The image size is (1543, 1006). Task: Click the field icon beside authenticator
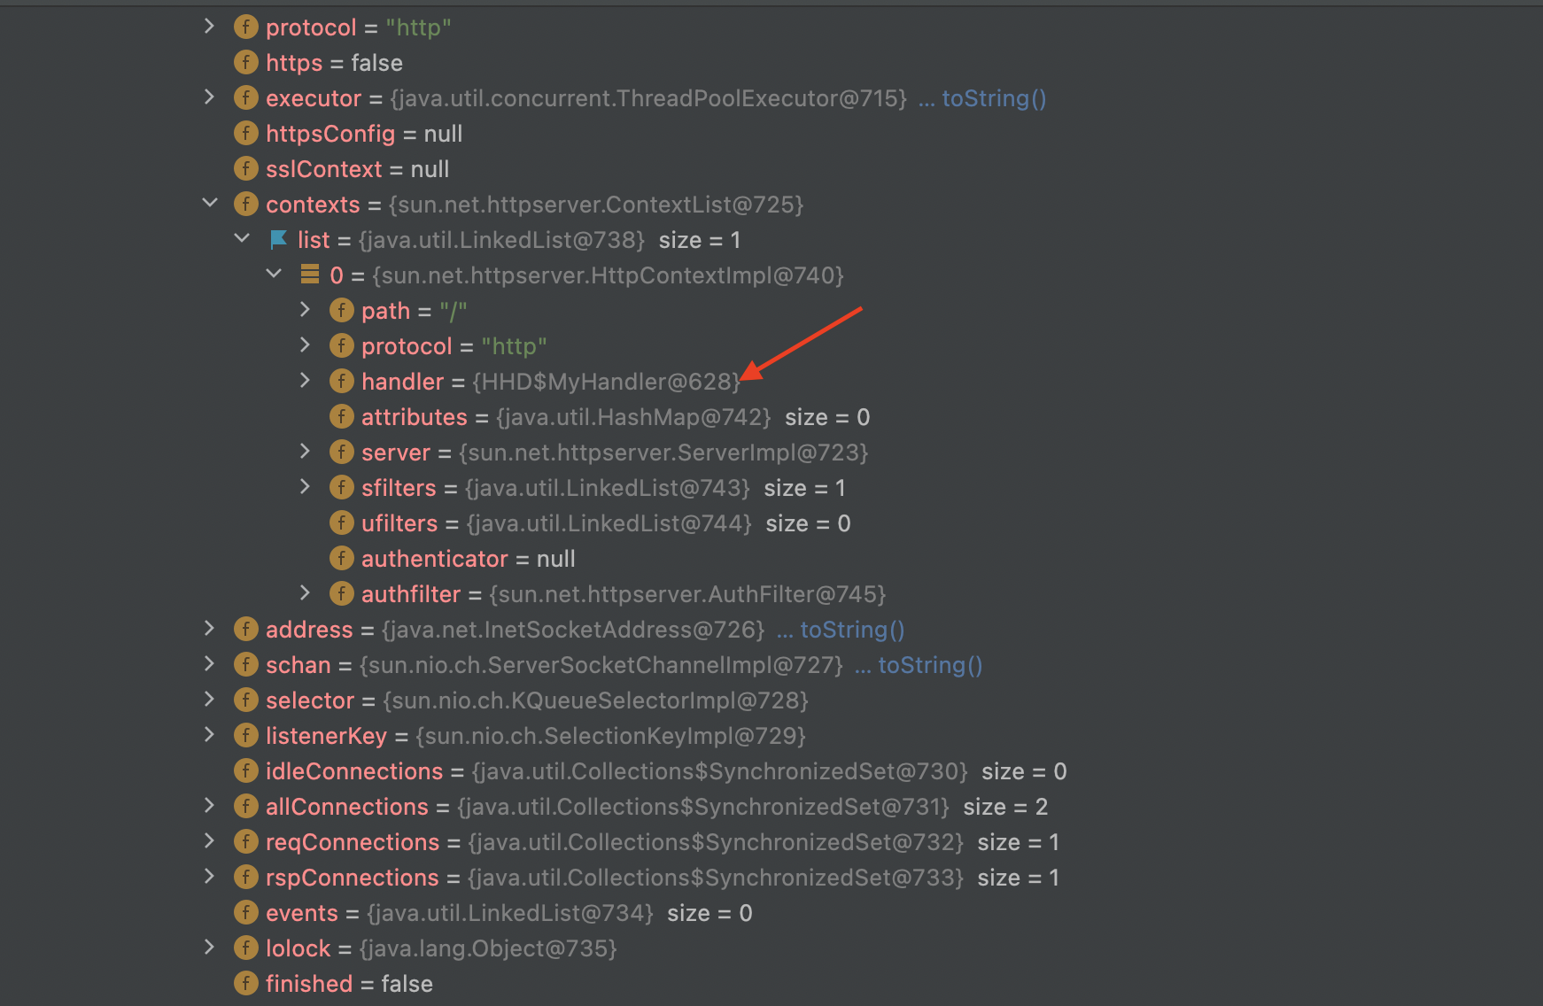341,558
